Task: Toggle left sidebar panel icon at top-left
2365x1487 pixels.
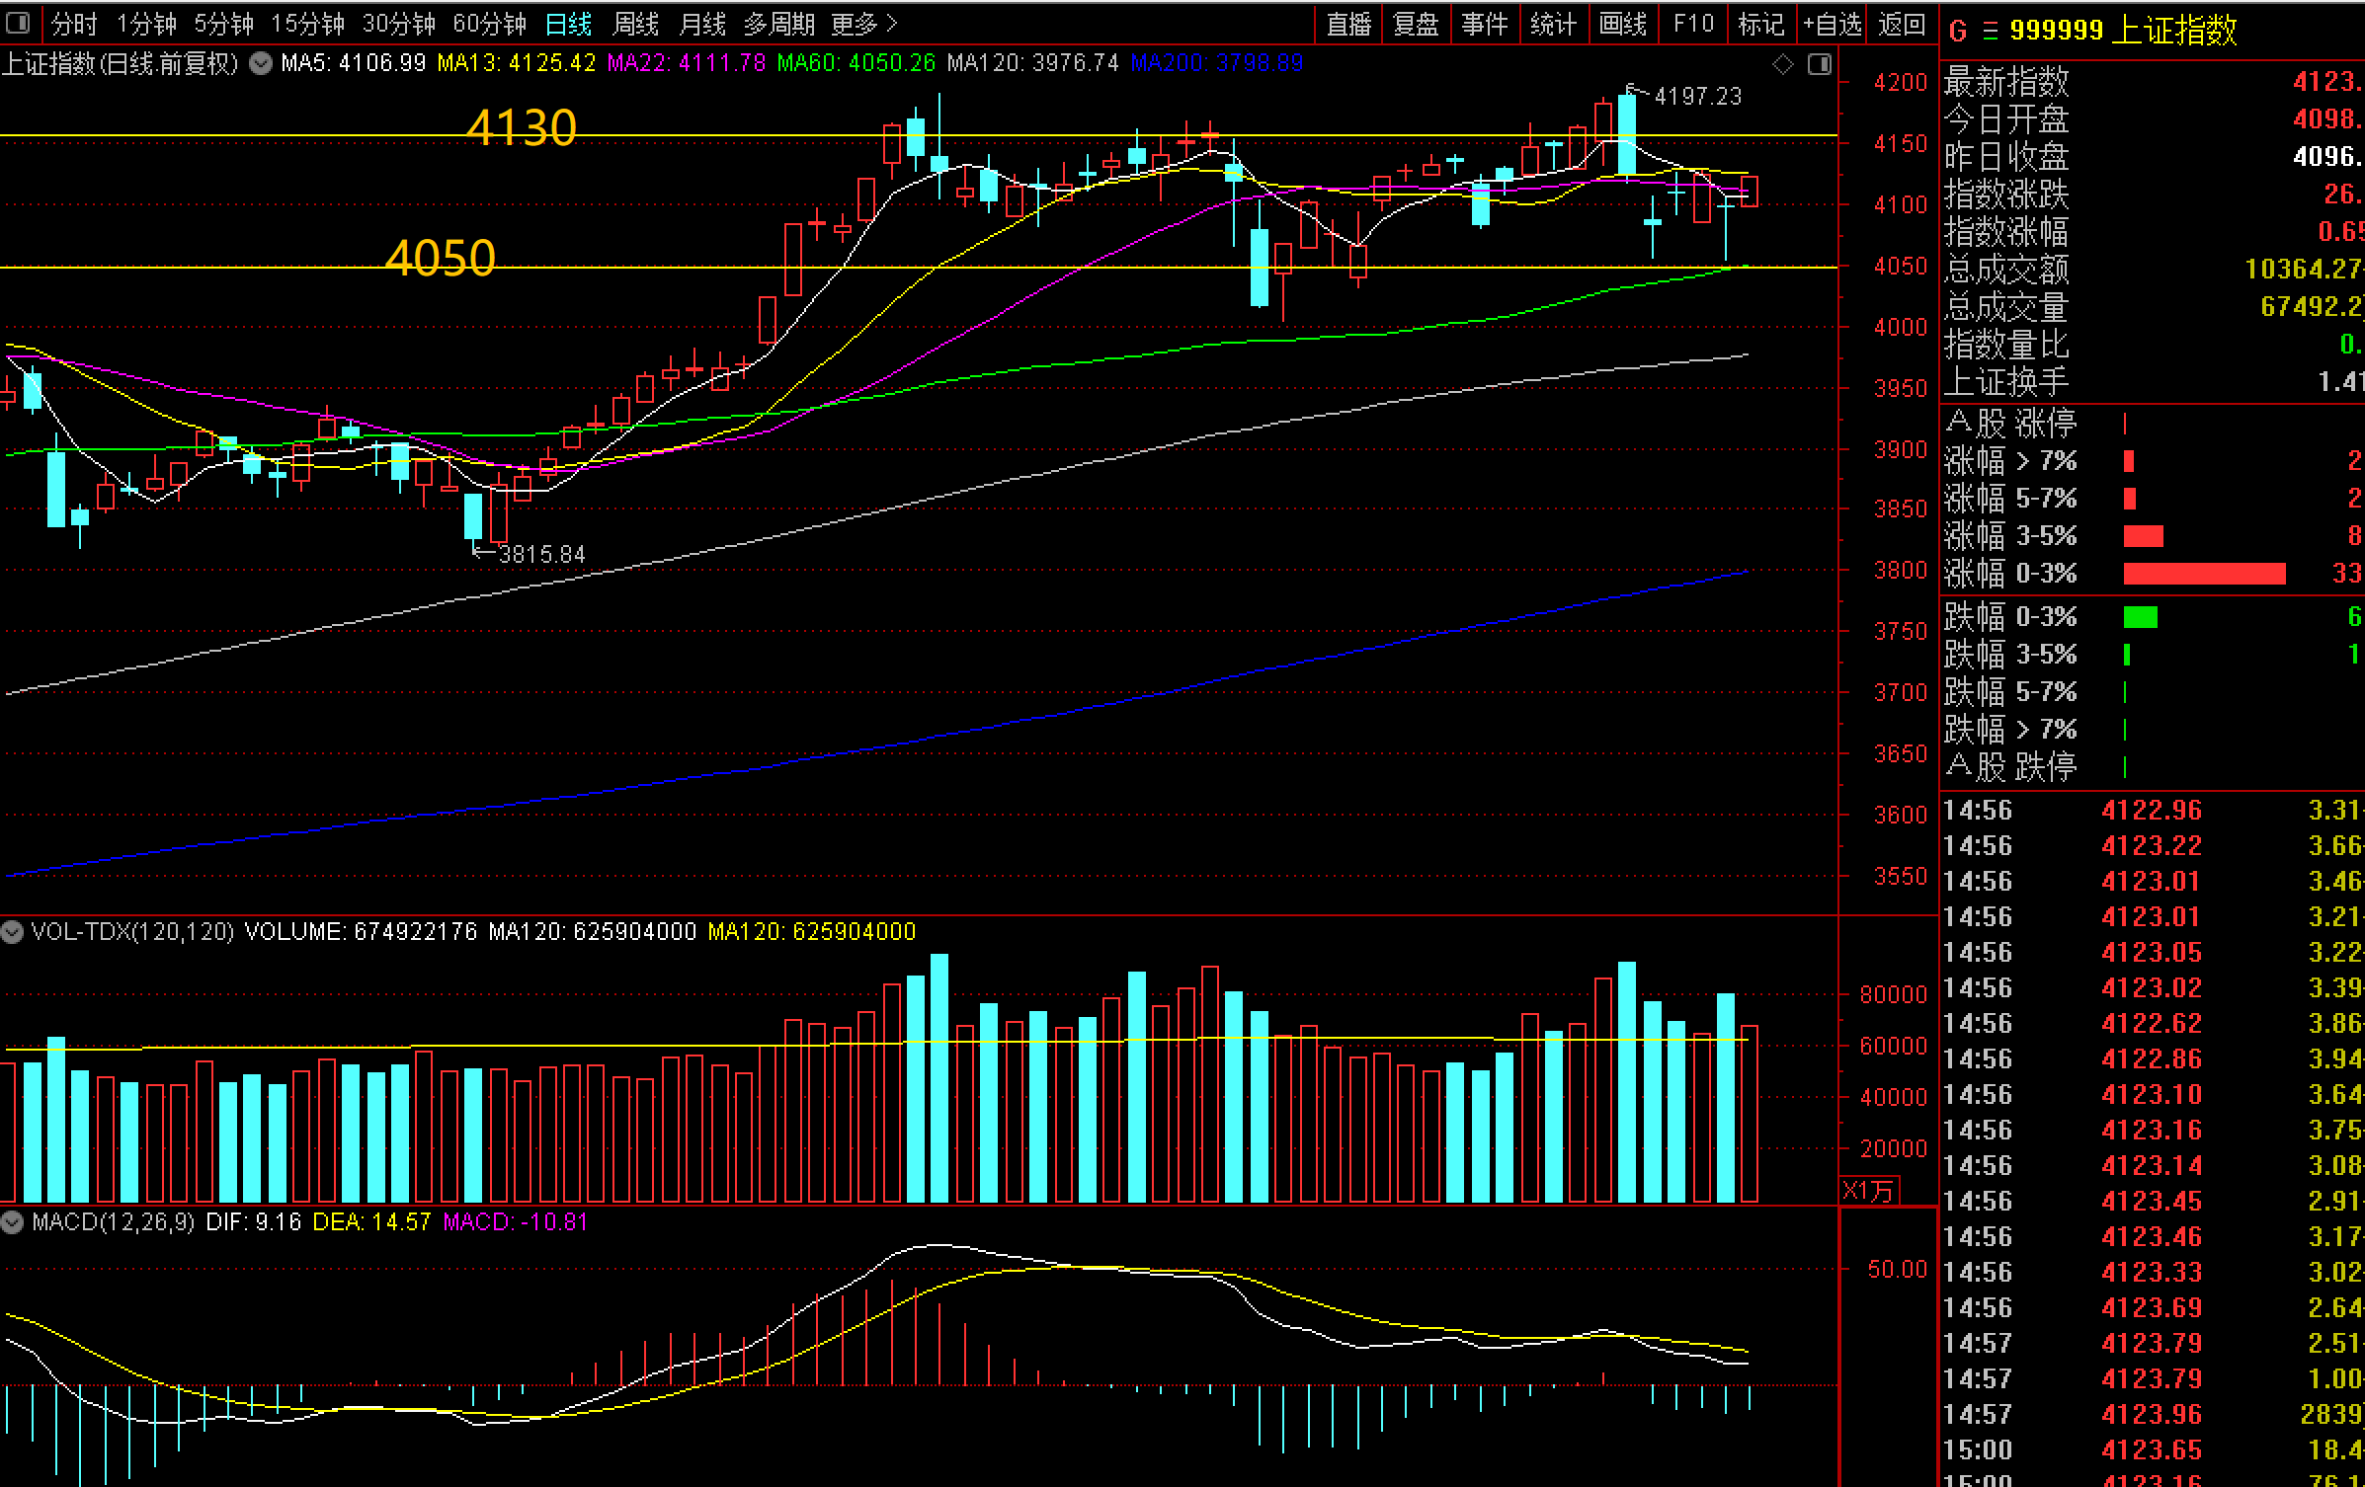Action: [x=18, y=22]
